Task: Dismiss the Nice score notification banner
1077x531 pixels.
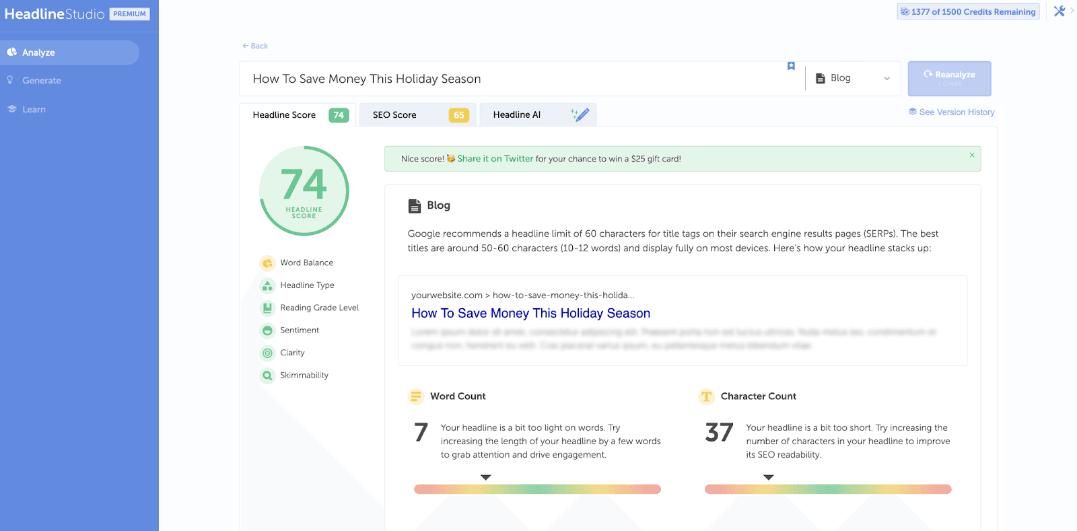Action: [x=971, y=155]
